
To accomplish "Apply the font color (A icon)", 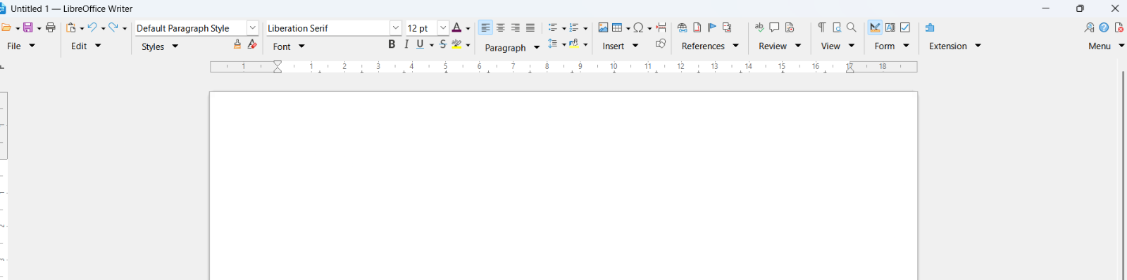I will [456, 28].
